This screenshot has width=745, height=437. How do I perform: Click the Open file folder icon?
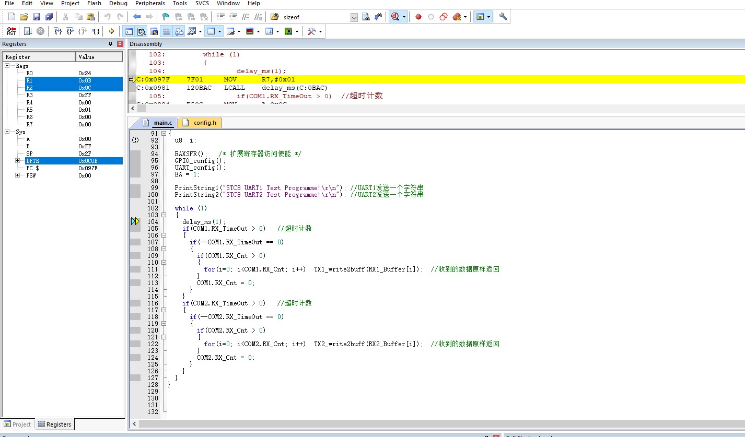click(x=24, y=17)
